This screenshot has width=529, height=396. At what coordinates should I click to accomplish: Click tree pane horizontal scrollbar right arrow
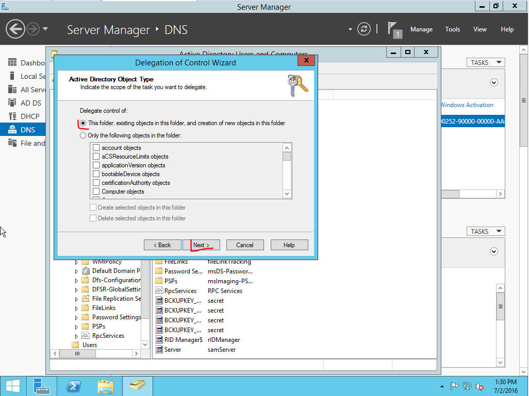pos(136,354)
